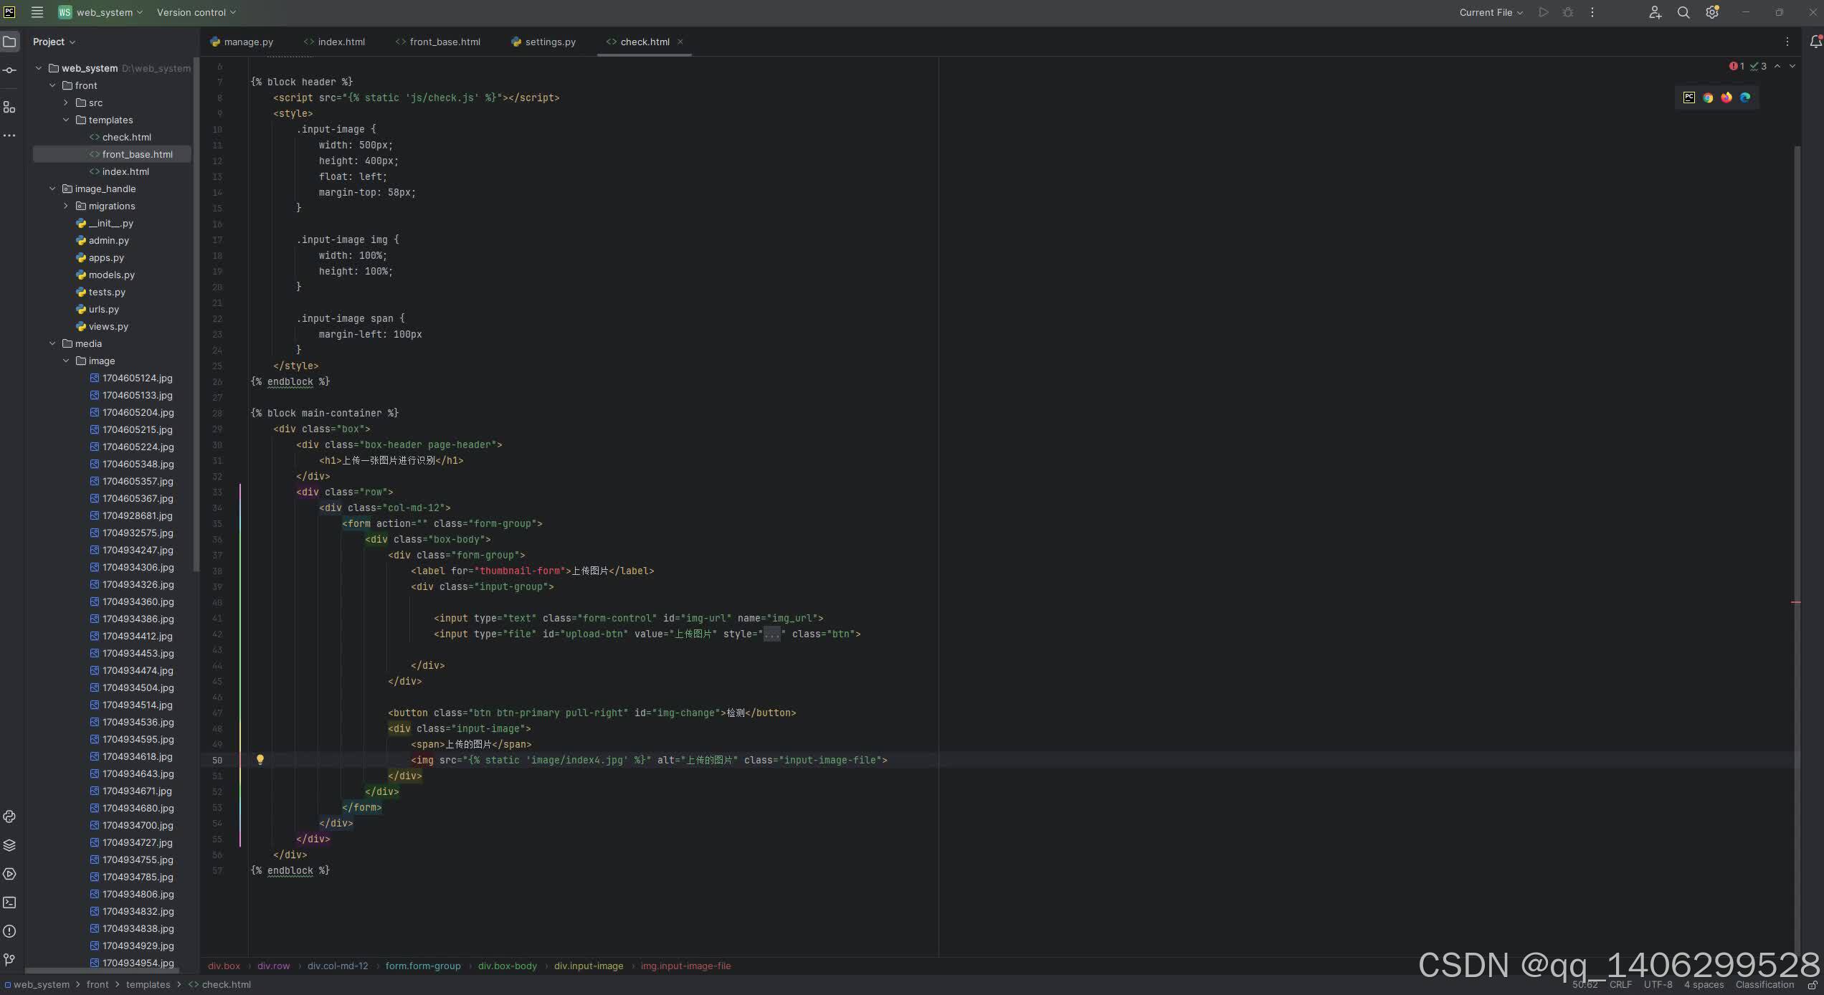This screenshot has height=995, width=1824.
Task: Collapse the media folder in tree
Action: tap(52, 343)
